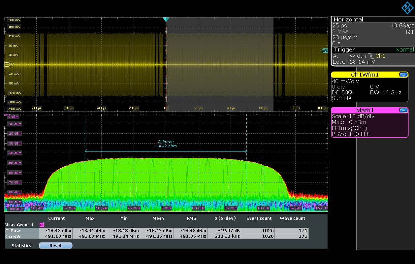Screen dimensions: 415x264
Task: Click the 20 µs/div time scale value
Action: [x=344, y=37]
